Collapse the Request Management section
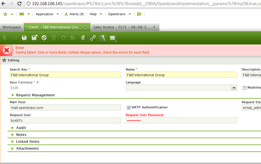Viewport: 261px width, 164px height. [x=13, y=95]
